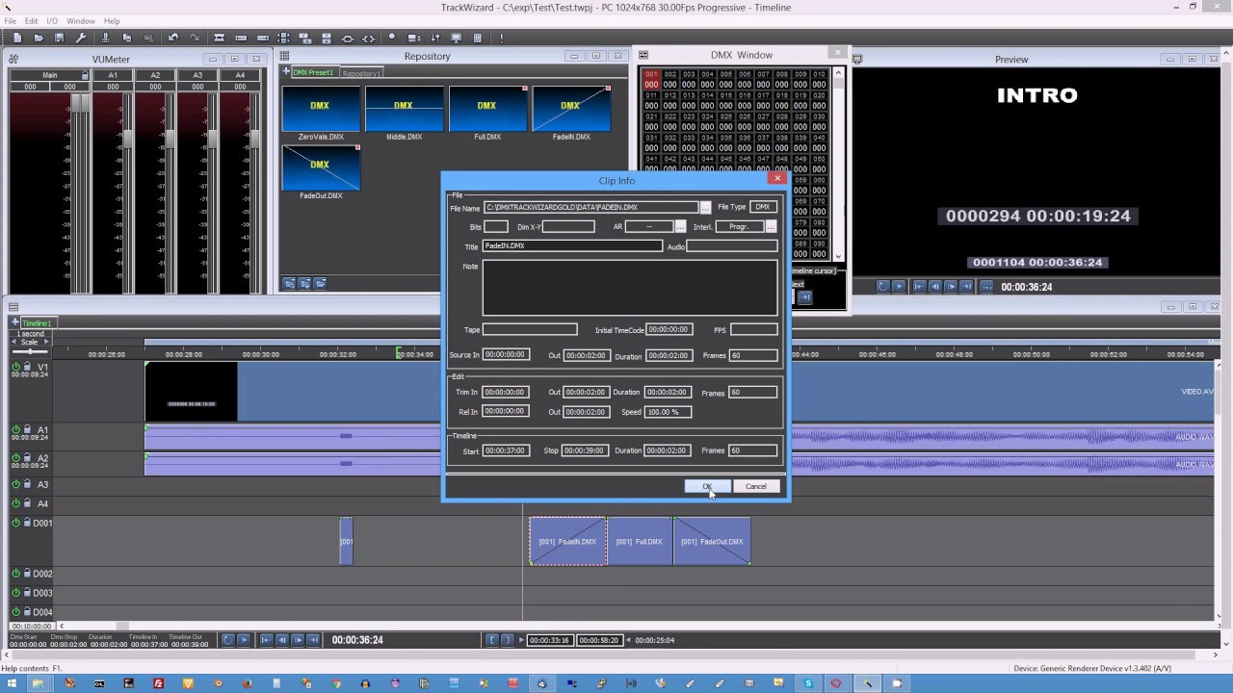
Task: Click the VUMeter mixer panel icon
Action: tap(13, 60)
